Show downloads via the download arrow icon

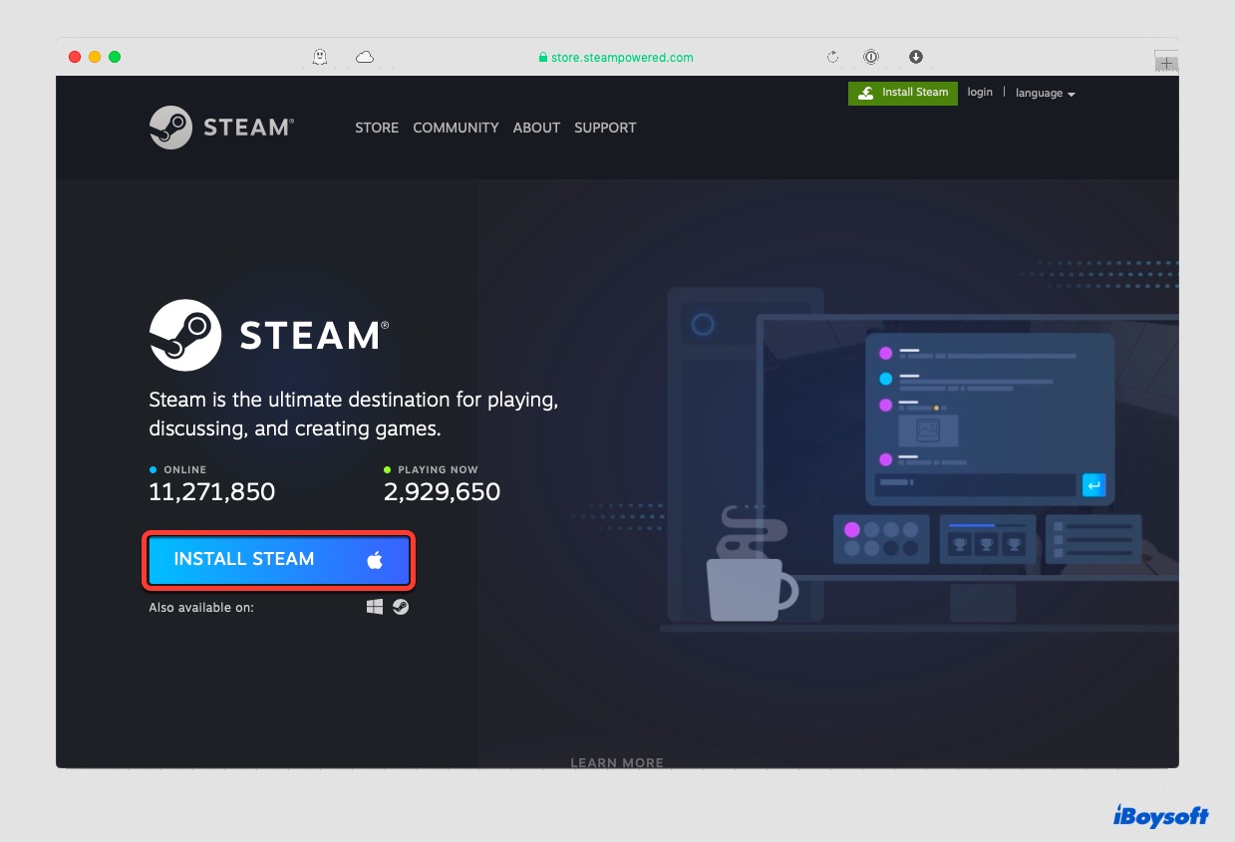[x=915, y=57]
